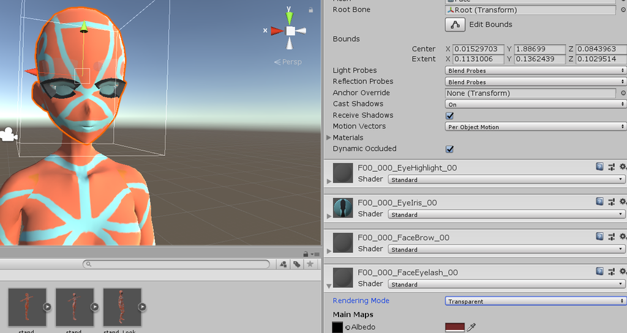Open Shader dropdown for F00_000_EyeIris_00
The height and width of the screenshot is (333, 627).
[x=506, y=214]
